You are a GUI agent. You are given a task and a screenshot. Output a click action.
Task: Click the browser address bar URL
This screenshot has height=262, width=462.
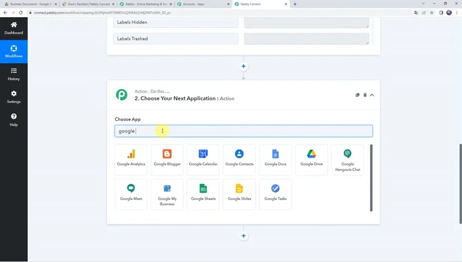102,13
